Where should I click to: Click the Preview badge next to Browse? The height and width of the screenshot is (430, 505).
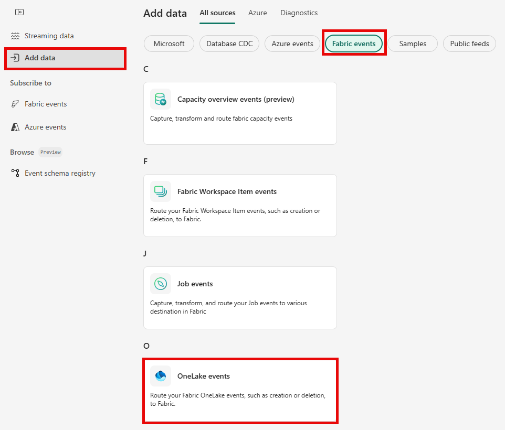coord(50,152)
